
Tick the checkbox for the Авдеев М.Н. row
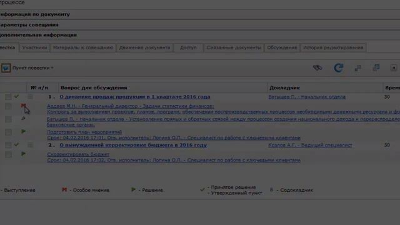tap(8, 106)
